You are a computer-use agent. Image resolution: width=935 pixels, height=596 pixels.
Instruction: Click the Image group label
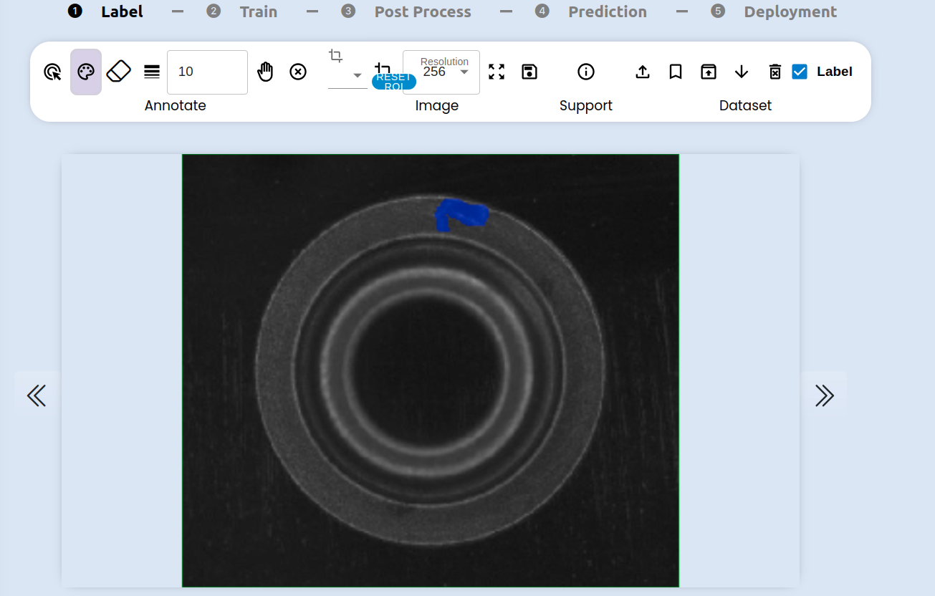pyautogui.click(x=437, y=106)
